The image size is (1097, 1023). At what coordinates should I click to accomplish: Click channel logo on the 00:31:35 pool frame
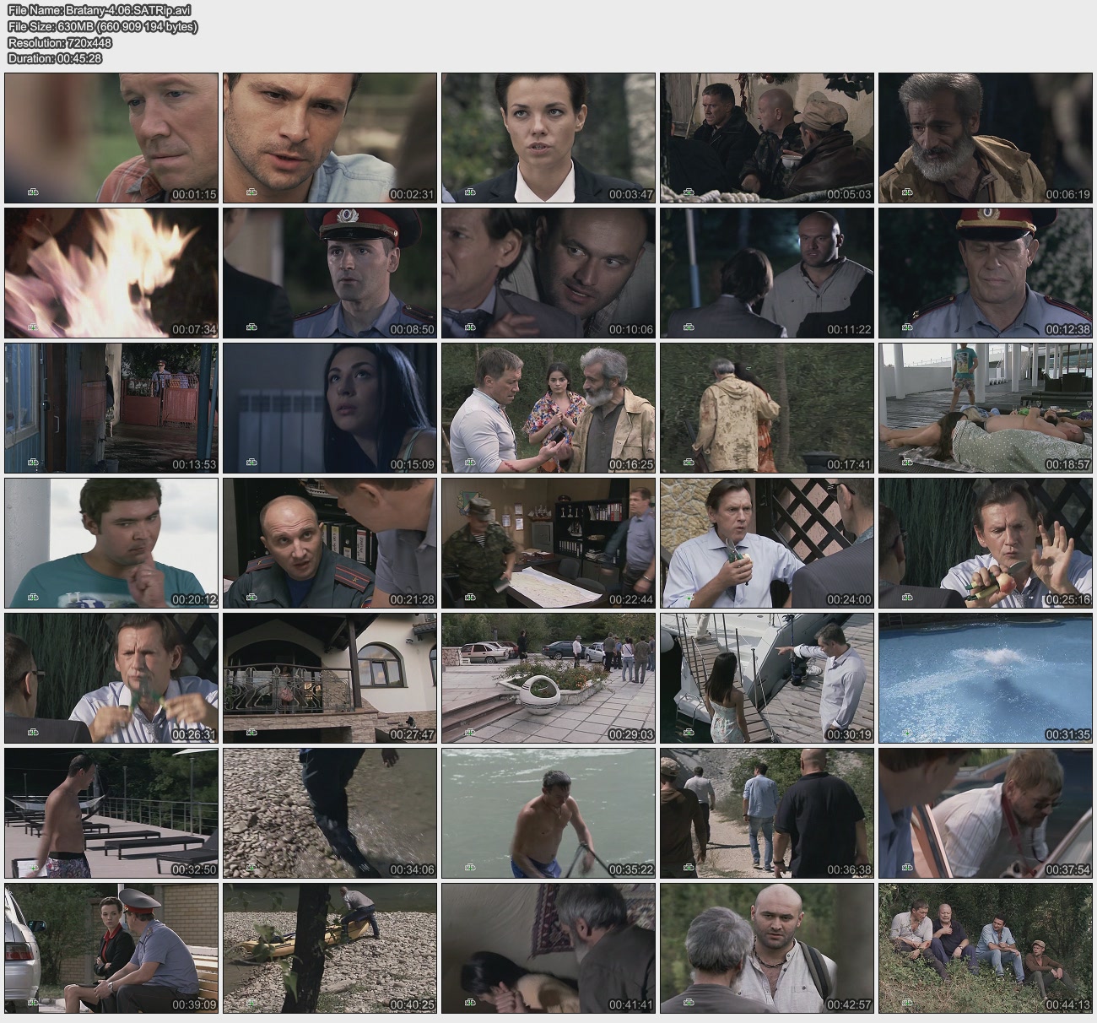[x=907, y=733]
